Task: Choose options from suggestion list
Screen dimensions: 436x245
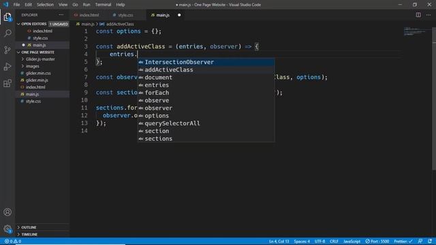Action: (206, 116)
